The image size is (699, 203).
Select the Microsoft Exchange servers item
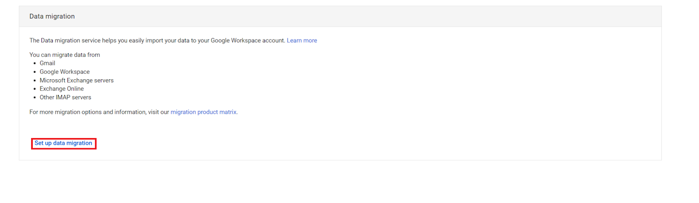76,80
